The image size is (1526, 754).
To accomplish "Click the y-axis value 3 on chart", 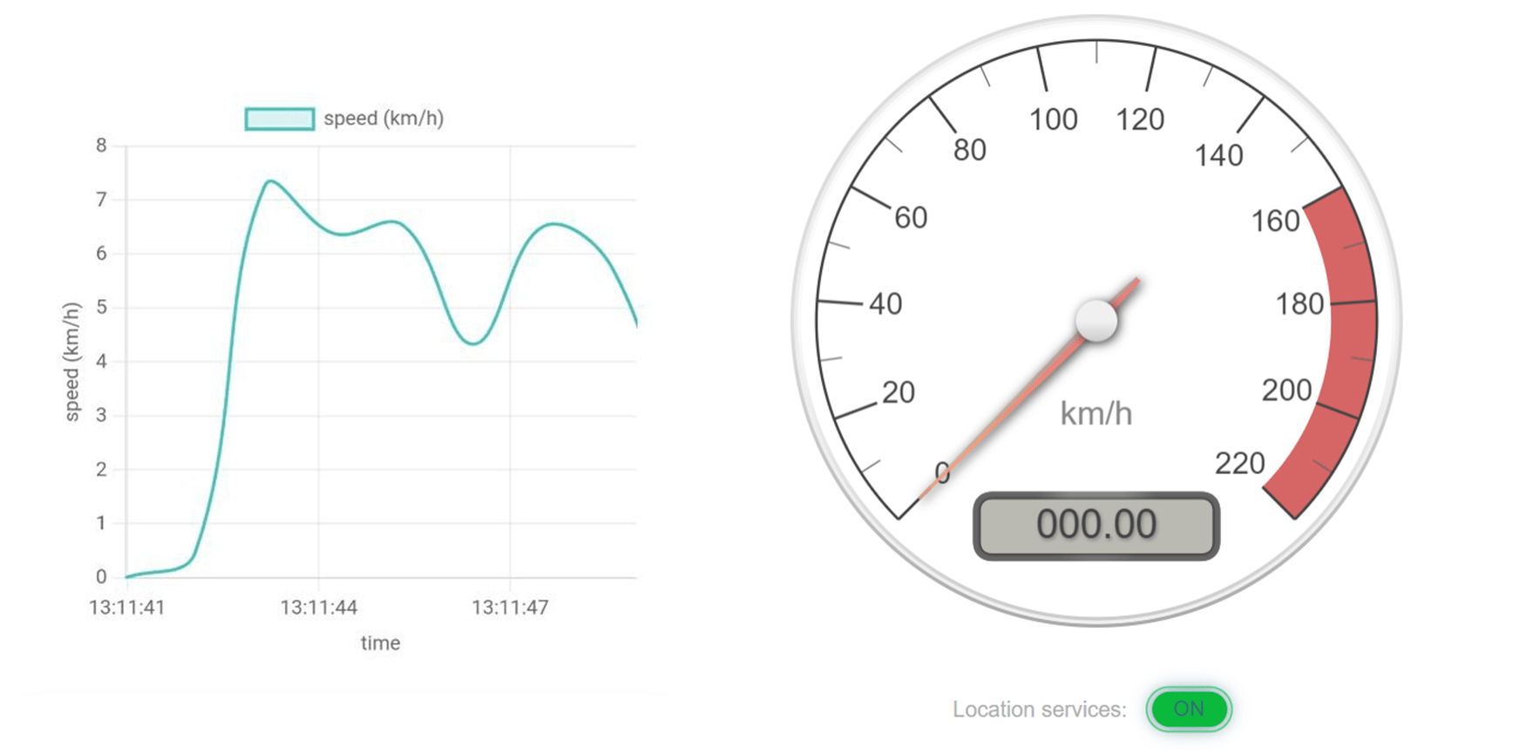I will click(x=101, y=415).
